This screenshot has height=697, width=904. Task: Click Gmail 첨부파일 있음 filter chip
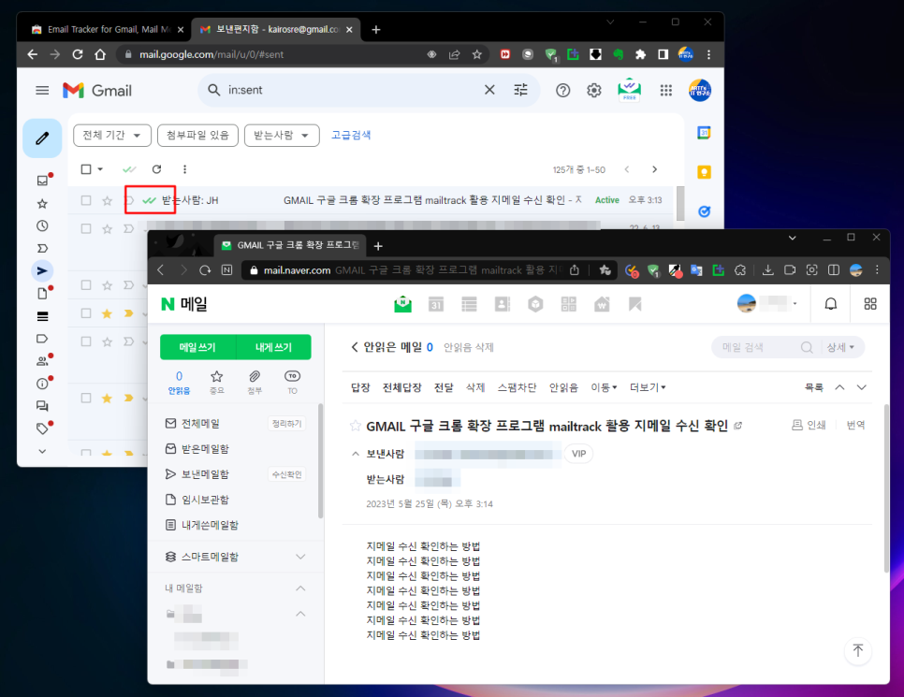click(x=197, y=135)
